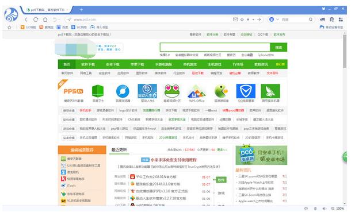Viewport: 351px width, 216px height.
Task: Click the envelope icon in the address bar
Action: (x=235, y=20)
